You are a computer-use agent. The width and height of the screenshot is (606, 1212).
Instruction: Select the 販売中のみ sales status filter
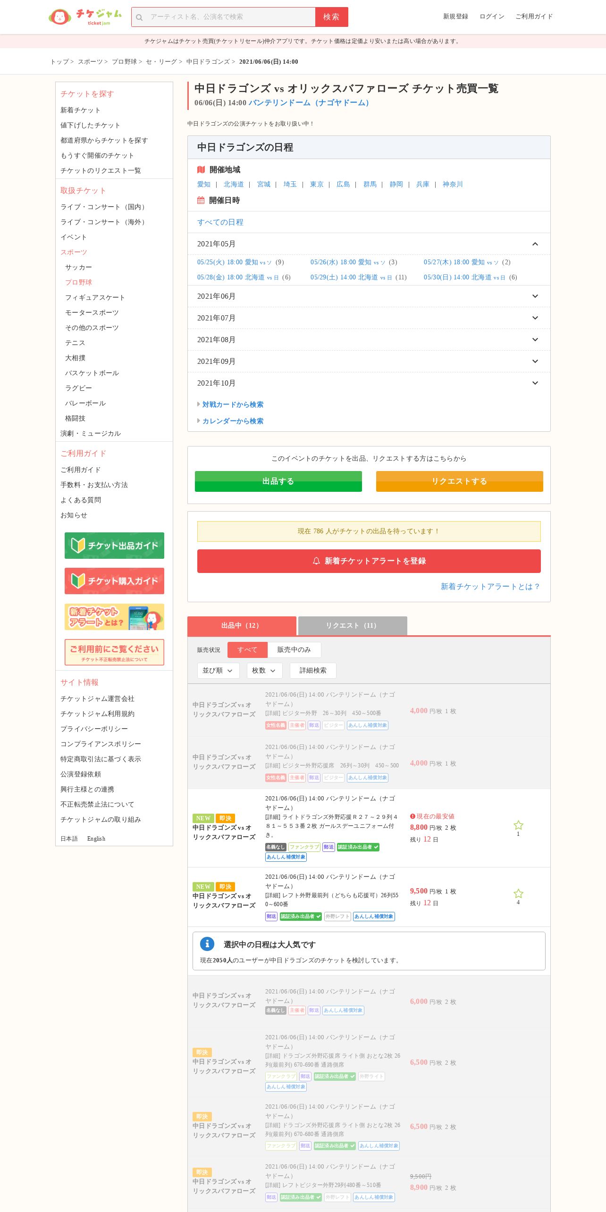[294, 650]
